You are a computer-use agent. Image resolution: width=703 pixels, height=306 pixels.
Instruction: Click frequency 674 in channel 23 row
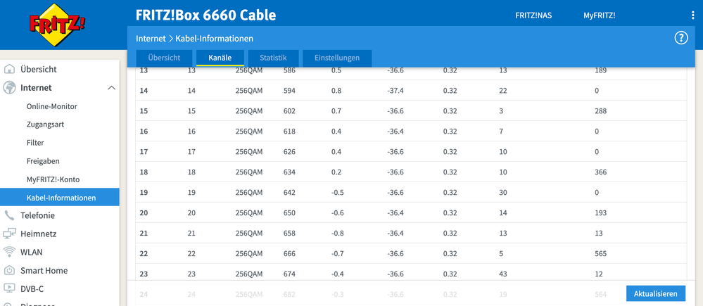pos(289,274)
